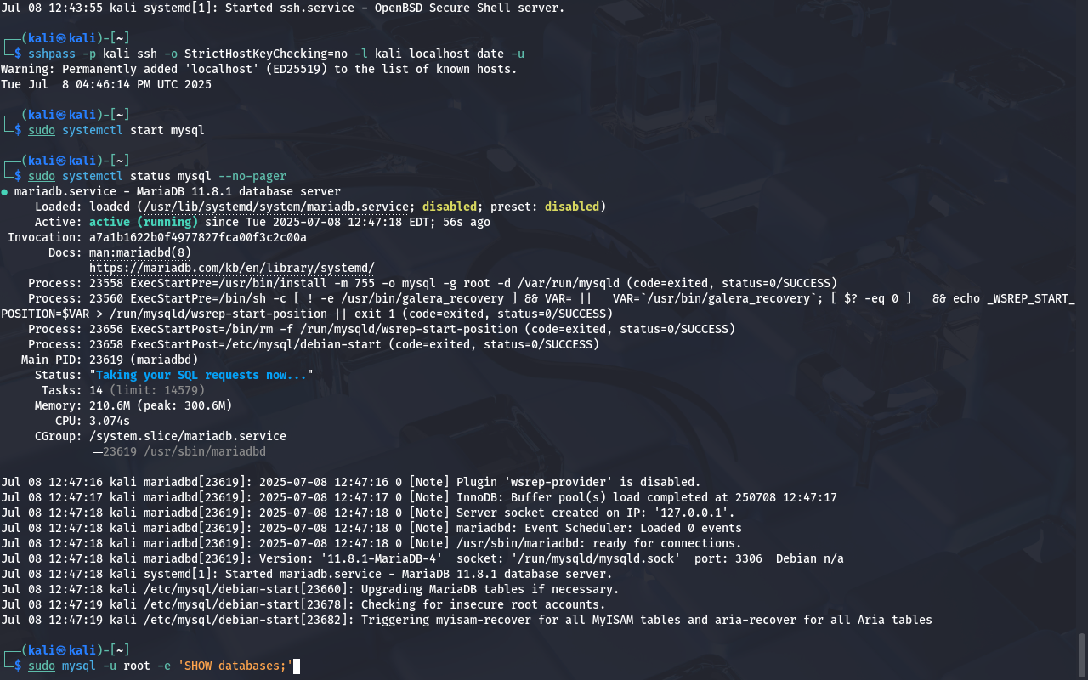Screen dimensions: 1088x680
Task: Click the 'sudo systemctl start mysql' command
Action: coord(116,130)
